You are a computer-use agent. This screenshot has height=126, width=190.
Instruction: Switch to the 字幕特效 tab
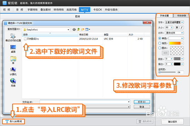pyautogui.click(x=32, y=10)
